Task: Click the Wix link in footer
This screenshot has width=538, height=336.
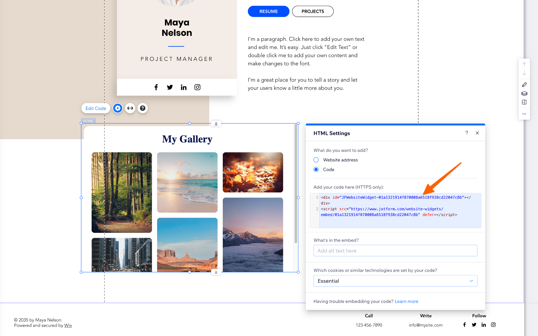Action: click(68, 325)
